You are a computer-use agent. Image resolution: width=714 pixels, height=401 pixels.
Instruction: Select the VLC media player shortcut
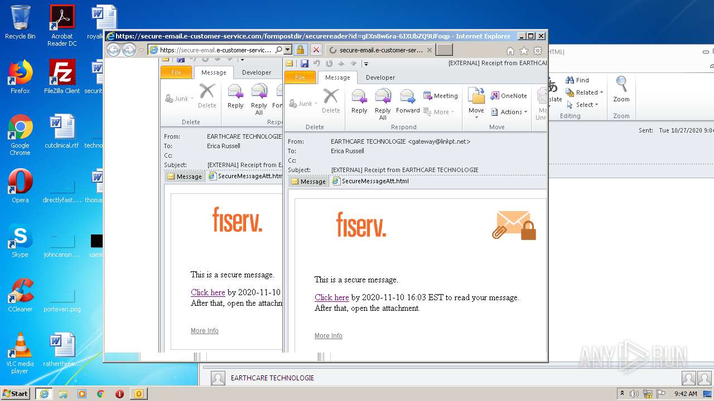(x=20, y=353)
